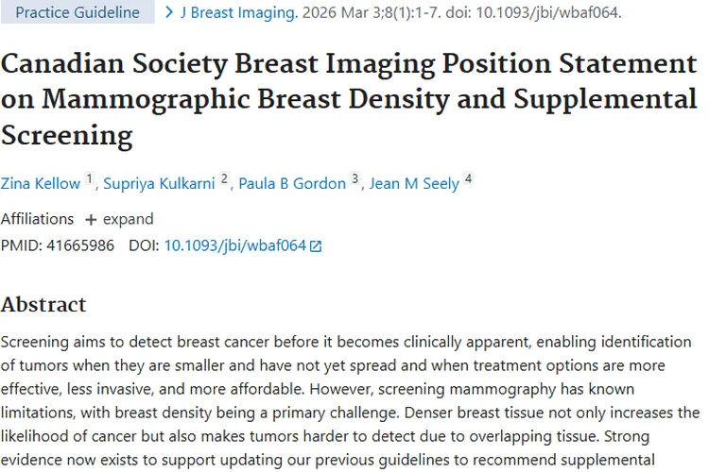
Task: Open author Paula B Gordon's link
Action: coord(295,183)
